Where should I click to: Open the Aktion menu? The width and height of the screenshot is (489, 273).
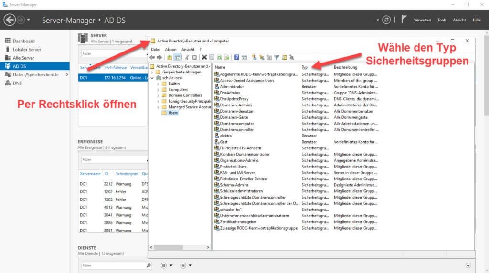[170, 49]
